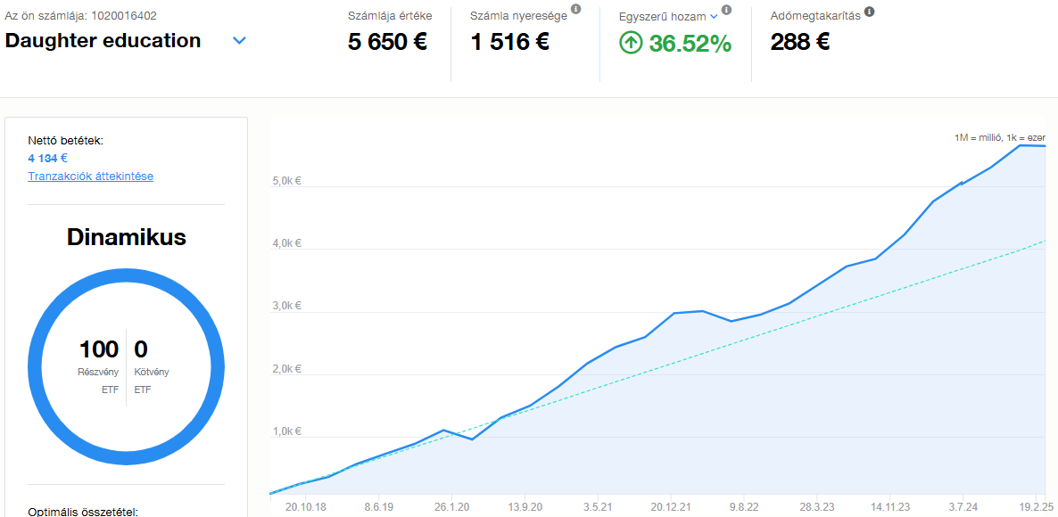Viewport: 1058px width, 517px height.
Task: Click the 8.6.19 date on the chart axis
Action: [379, 507]
